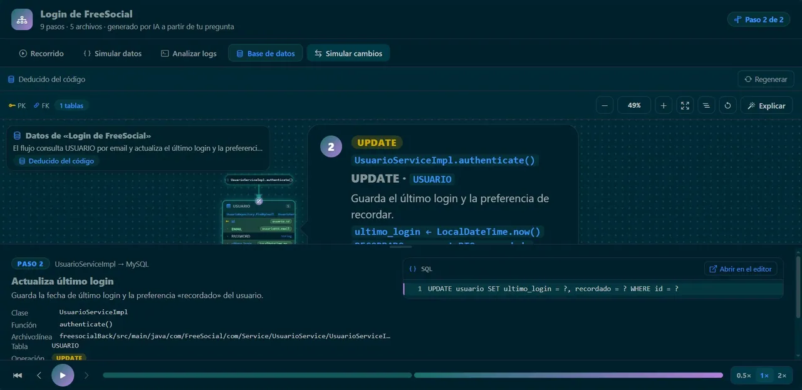Zoom out the diagram with minus button
This screenshot has width=802, height=390.
604,106
